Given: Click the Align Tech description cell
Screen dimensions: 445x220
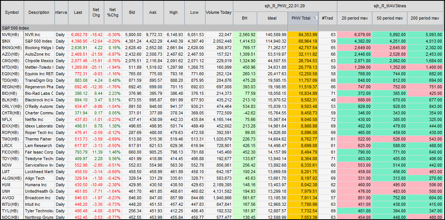Looking at the screenshot, I should tap(39, 178).
